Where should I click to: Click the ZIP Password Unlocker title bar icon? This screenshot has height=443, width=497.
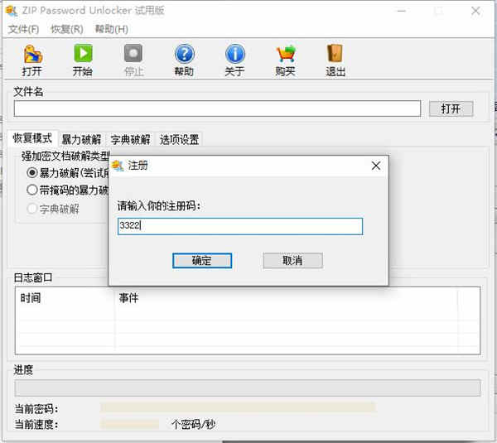[x=12, y=11]
